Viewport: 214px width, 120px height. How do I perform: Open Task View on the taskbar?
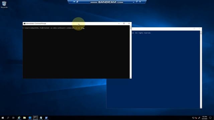[13, 118]
